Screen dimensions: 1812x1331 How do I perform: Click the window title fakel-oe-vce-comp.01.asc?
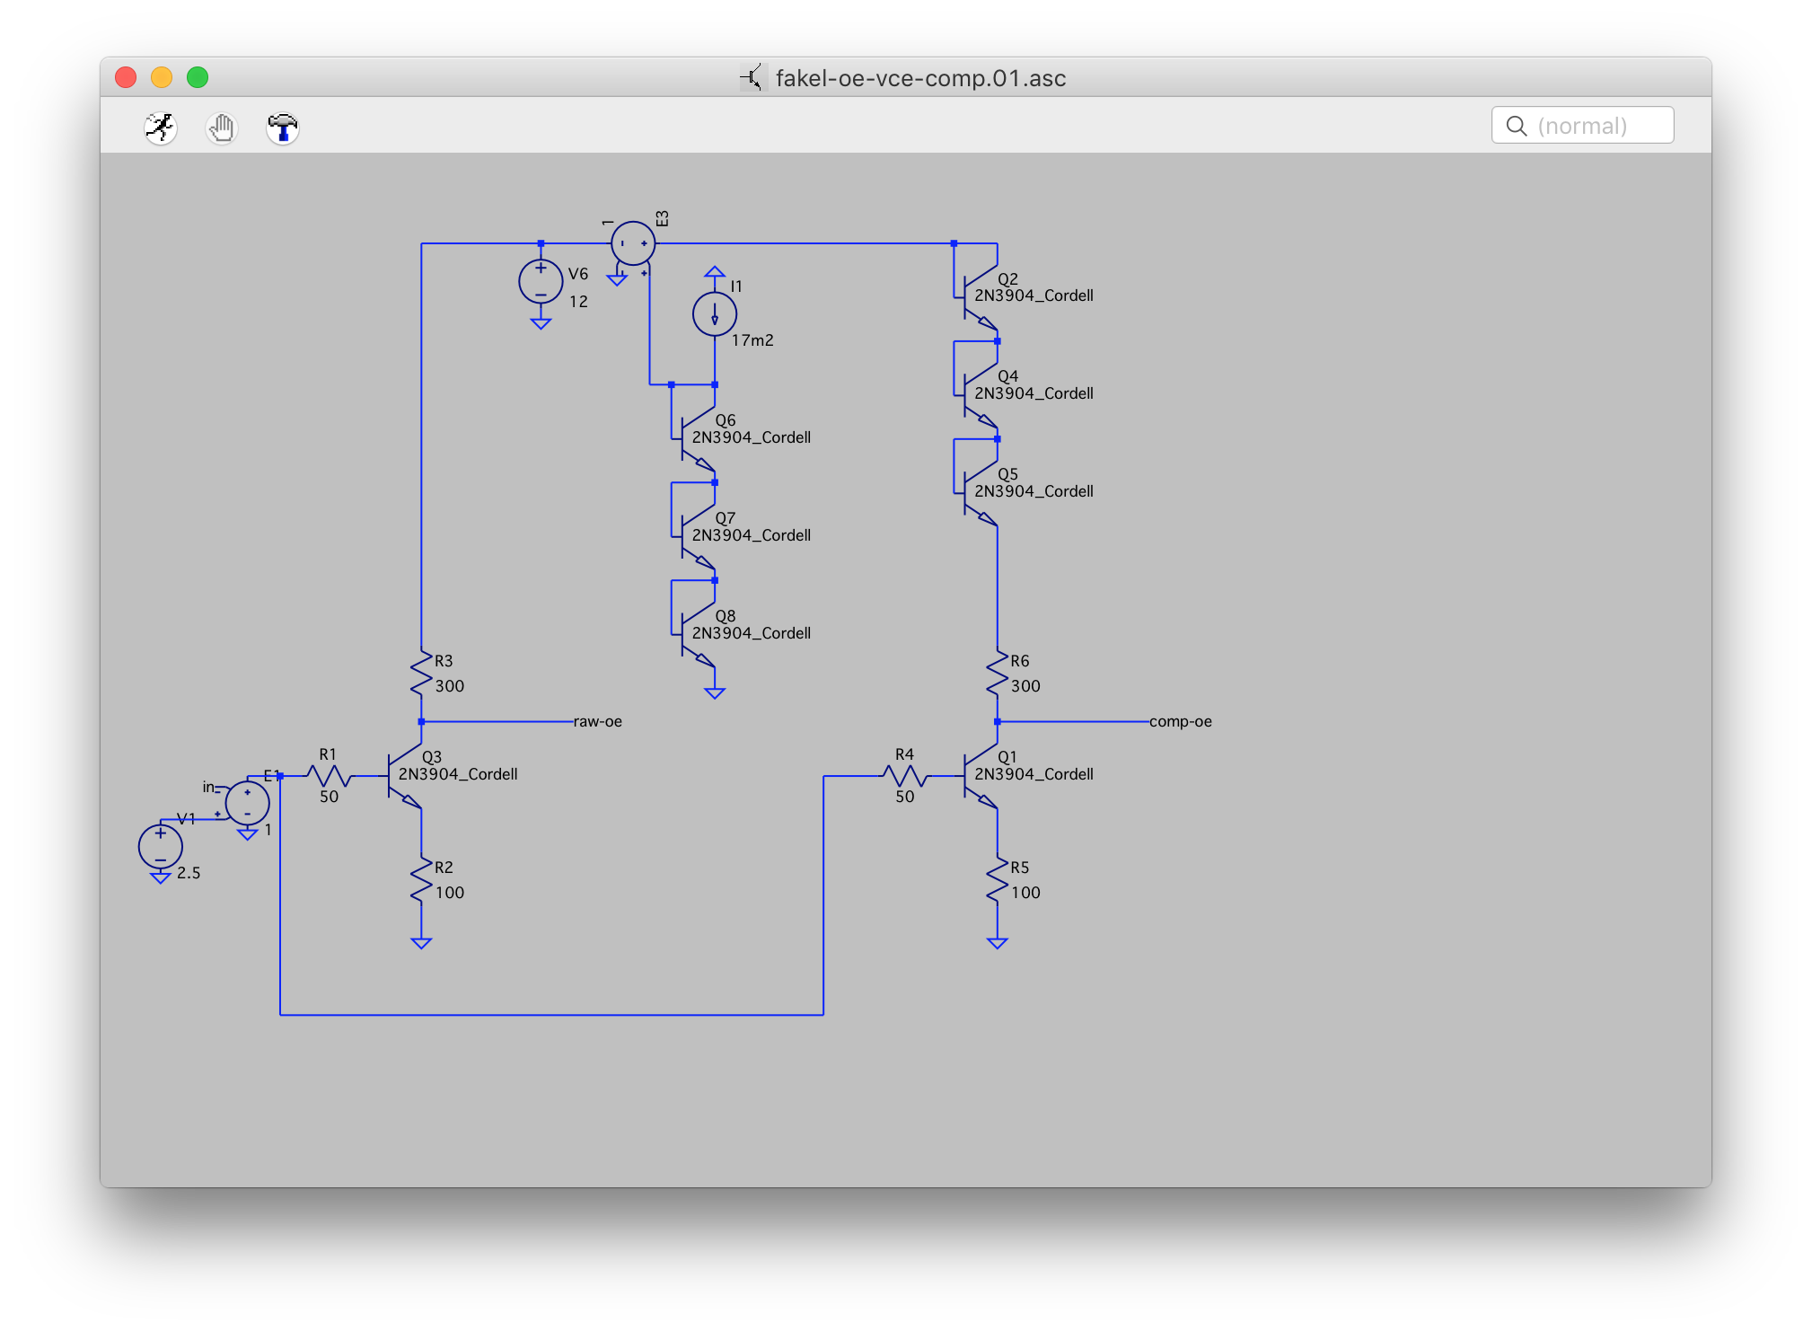coord(920,78)
